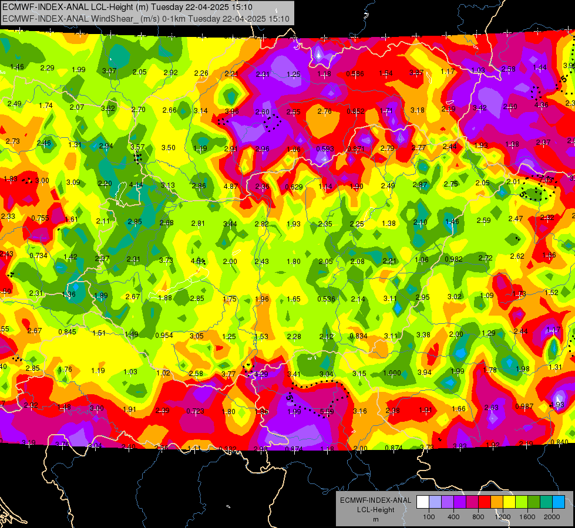
Task: Click the lime yellow-green legend swatch
Action: (x=522, y=502)
